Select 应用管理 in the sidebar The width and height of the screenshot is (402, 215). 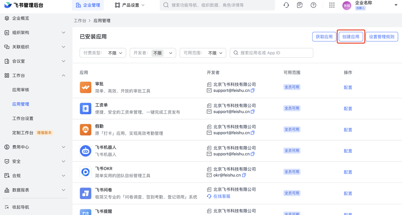pos(21,104)
